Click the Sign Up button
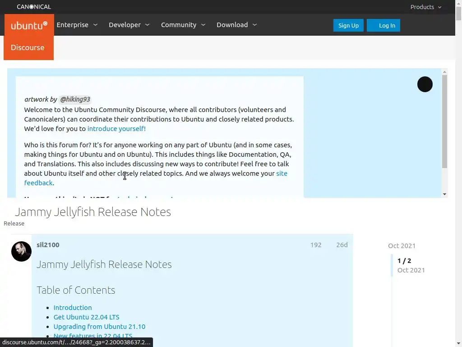Viewport: 462px width, 347px height. [x=348, y=25]
